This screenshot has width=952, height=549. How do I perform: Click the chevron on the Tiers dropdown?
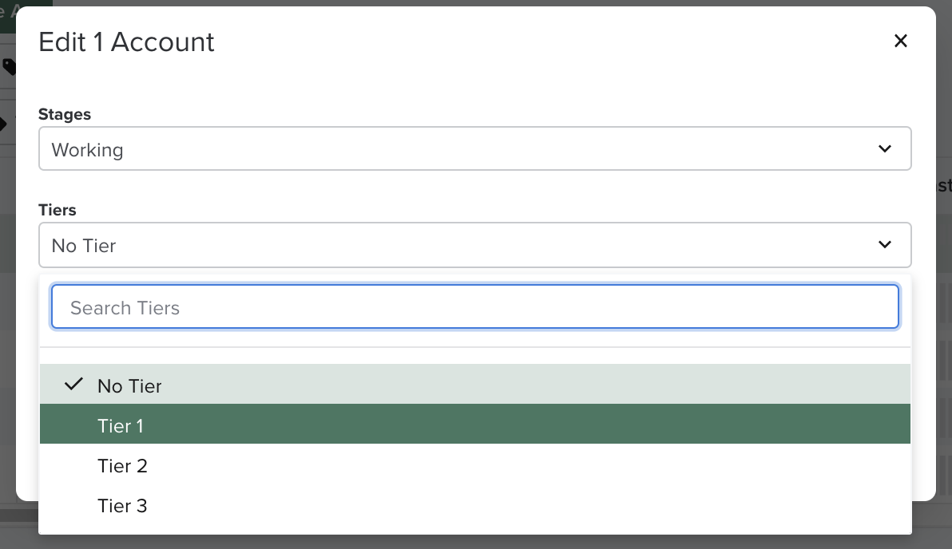[884, 245]
